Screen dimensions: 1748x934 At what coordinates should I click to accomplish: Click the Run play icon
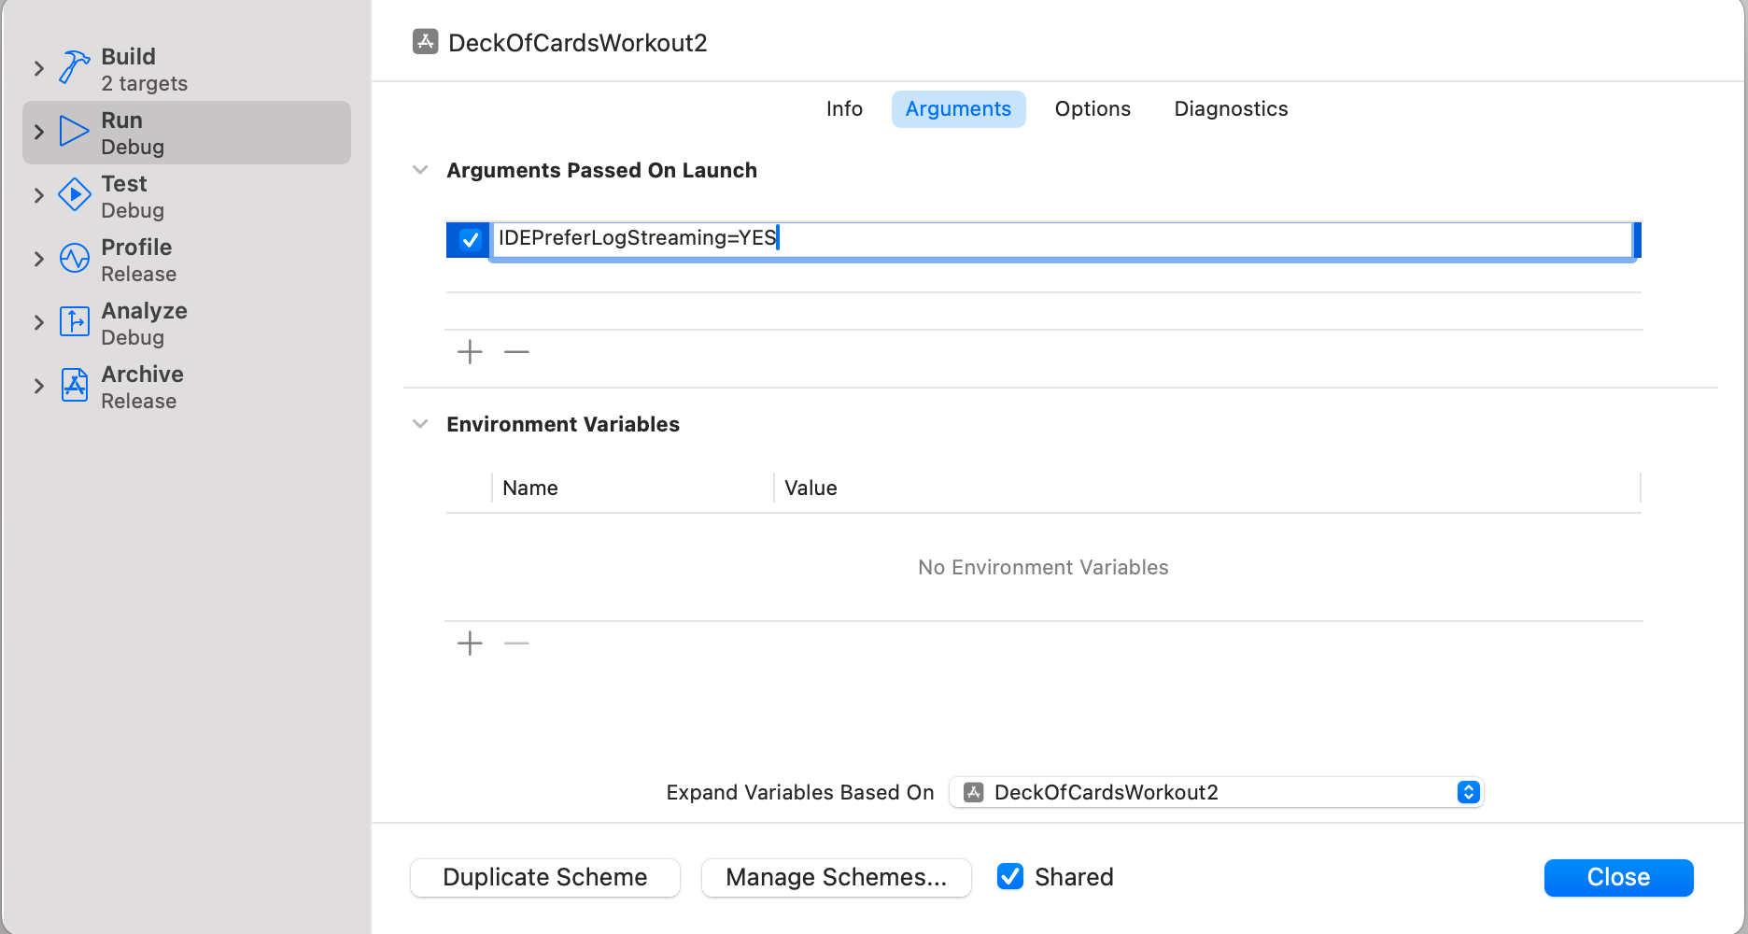click(x=74, y=132)
